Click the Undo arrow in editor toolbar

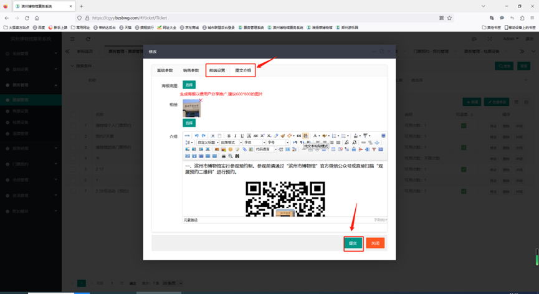[196, 136]
